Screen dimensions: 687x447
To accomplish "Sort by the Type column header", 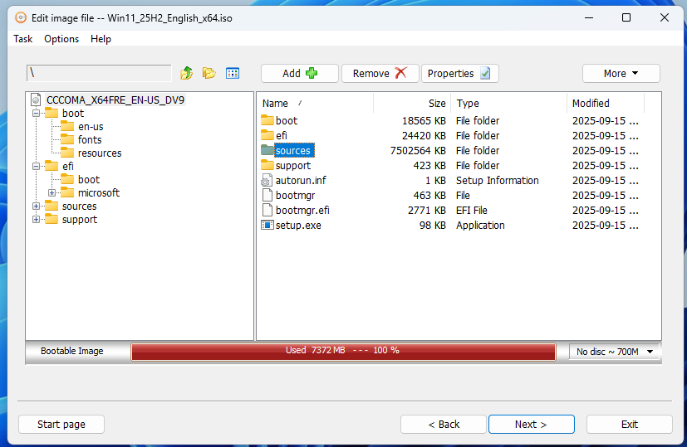I will tap(508, 103).
